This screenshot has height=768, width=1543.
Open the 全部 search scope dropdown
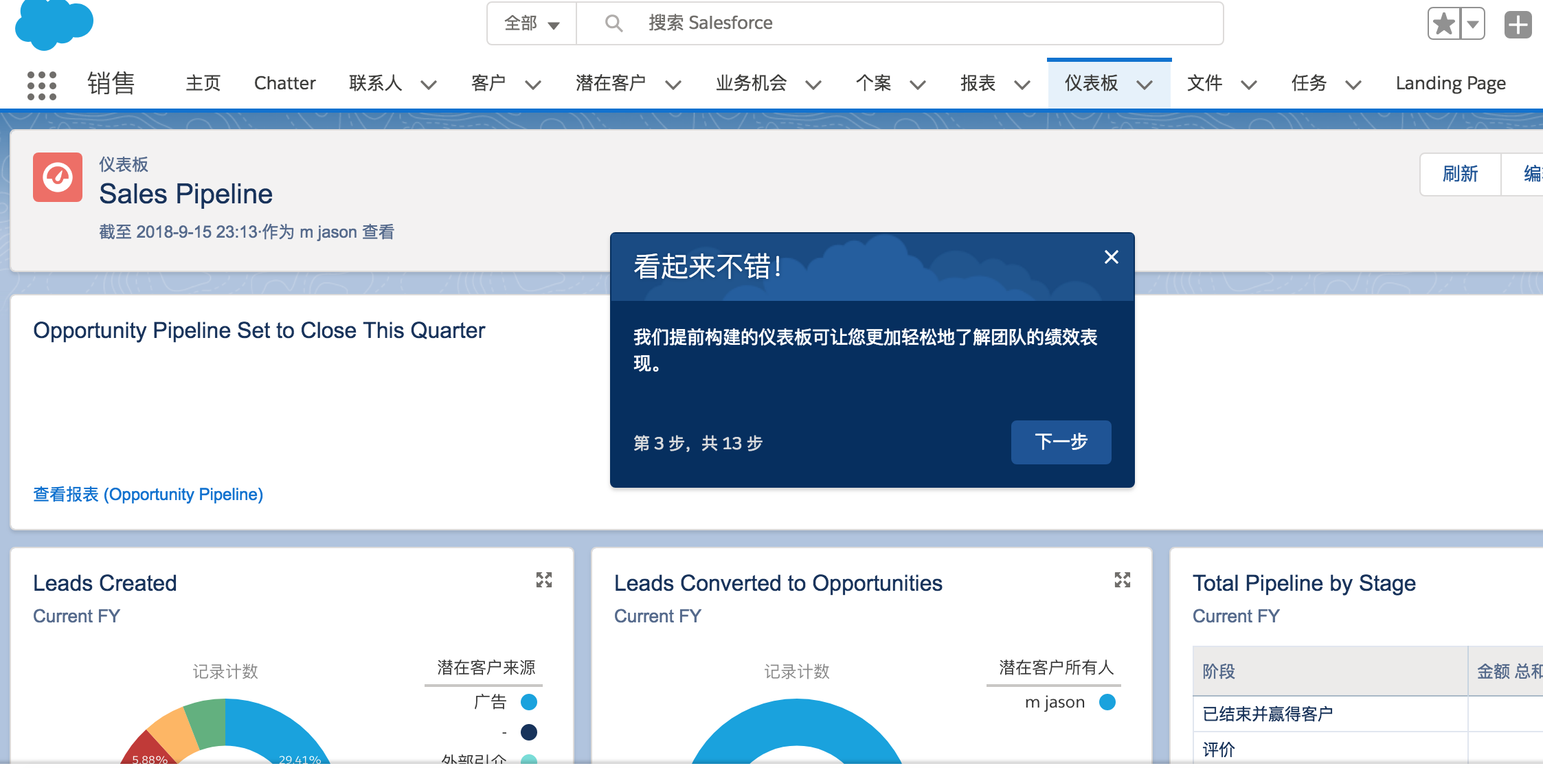(x=532, y=23)
